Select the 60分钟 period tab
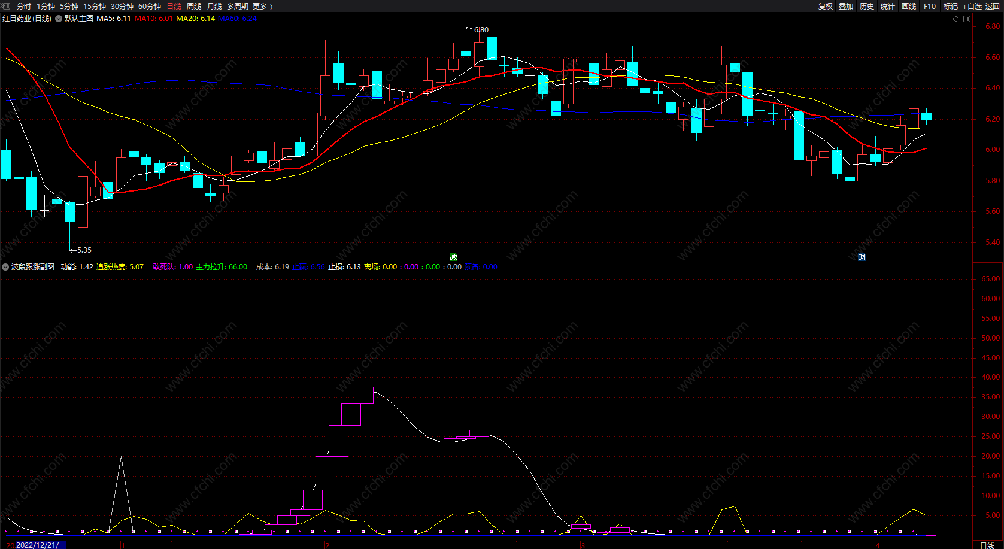 point(150,7)
